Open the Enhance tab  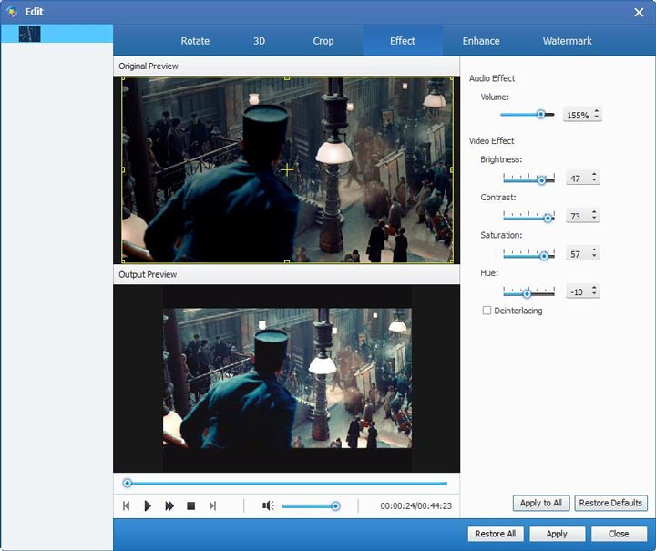pyautogui.click(x=481, y=41)
